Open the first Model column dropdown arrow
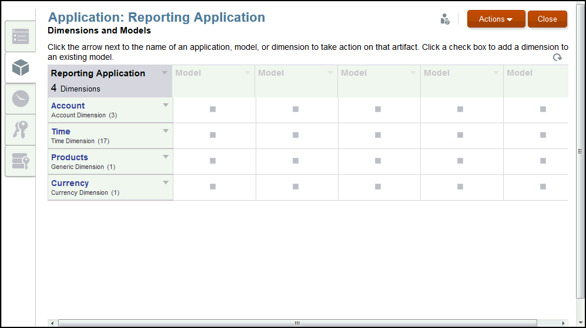This screenshot has width=586, height=328. tap(247, 73)
